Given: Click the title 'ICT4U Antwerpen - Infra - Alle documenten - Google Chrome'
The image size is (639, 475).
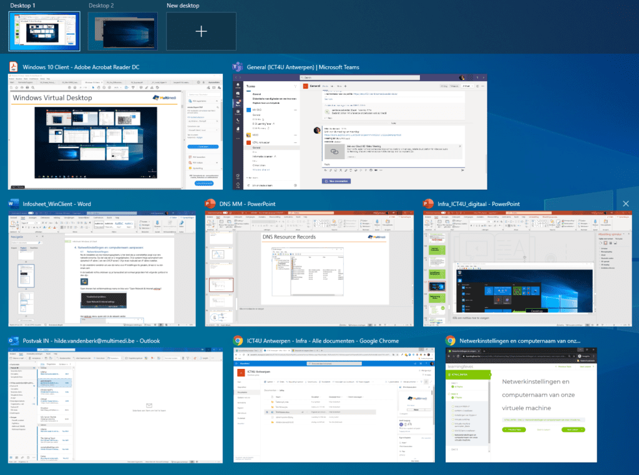Looking at the screenshot, I should 323,341.
